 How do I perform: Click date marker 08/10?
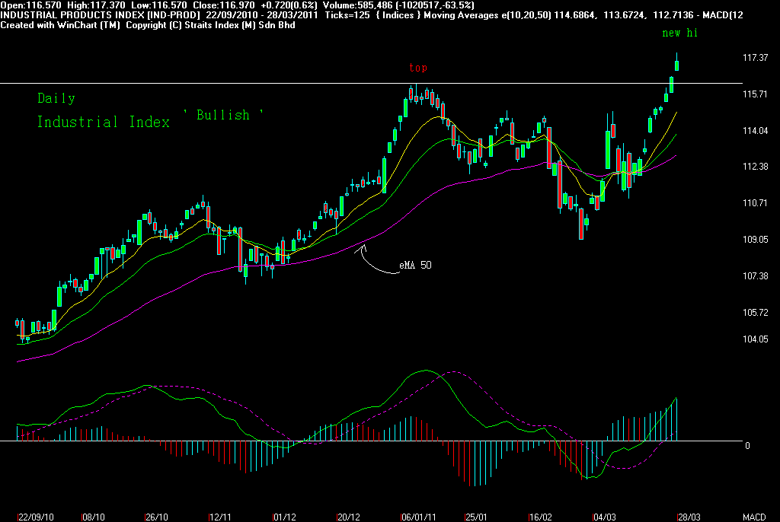(x=93, y=517)
